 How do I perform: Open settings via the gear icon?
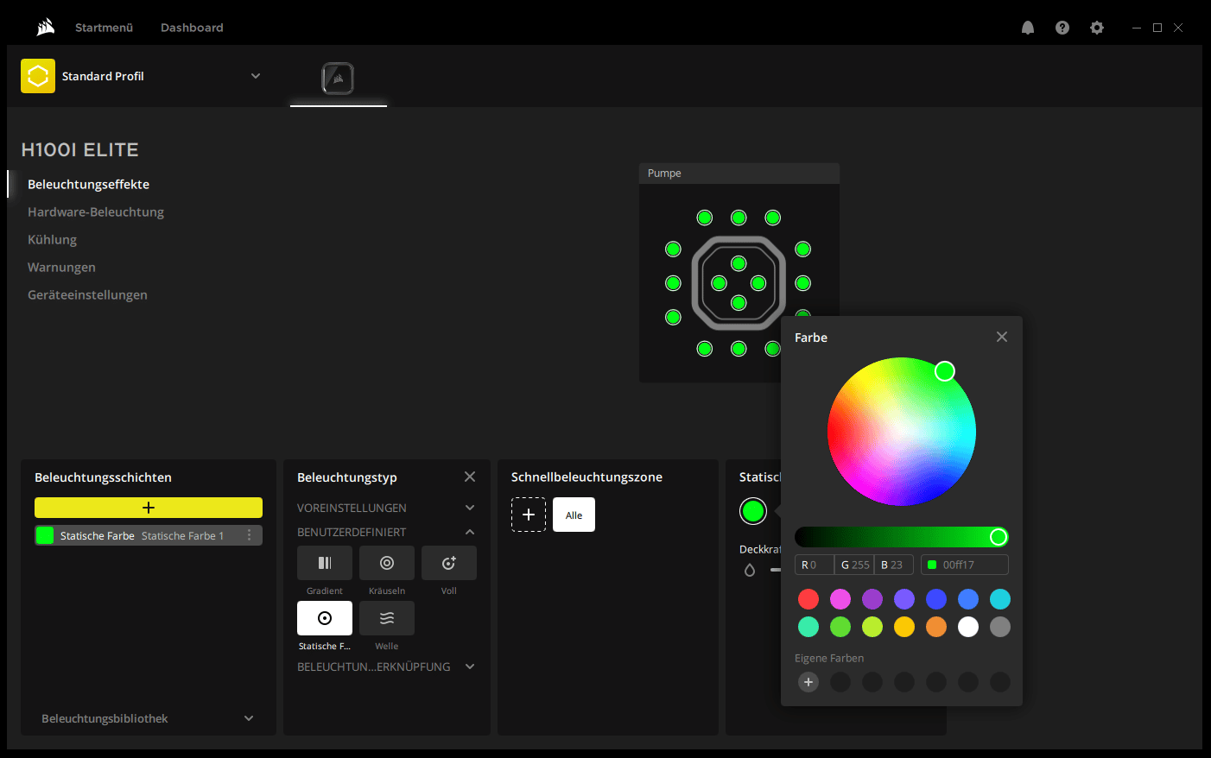(1097, 28)
